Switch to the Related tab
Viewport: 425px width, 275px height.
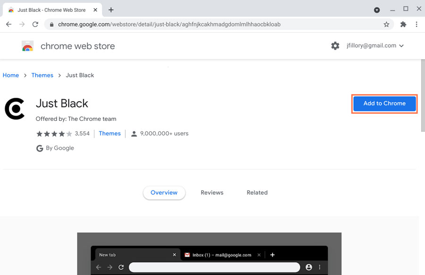pos(257,192)
